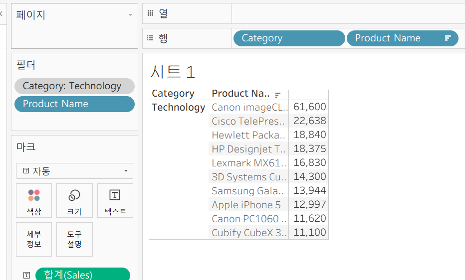Click the 12,997 sales value
465x280 pixels.
point(310,204)
